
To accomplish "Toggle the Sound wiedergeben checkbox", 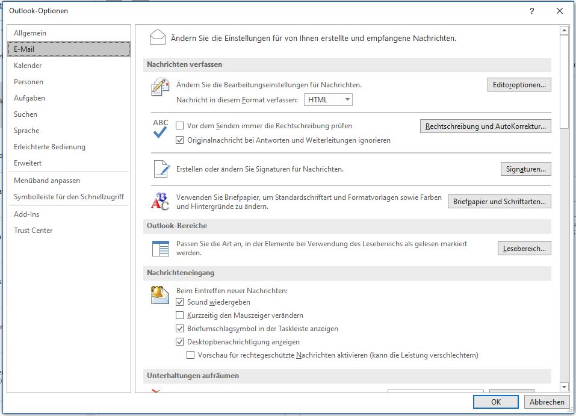I will pos(179,302).
